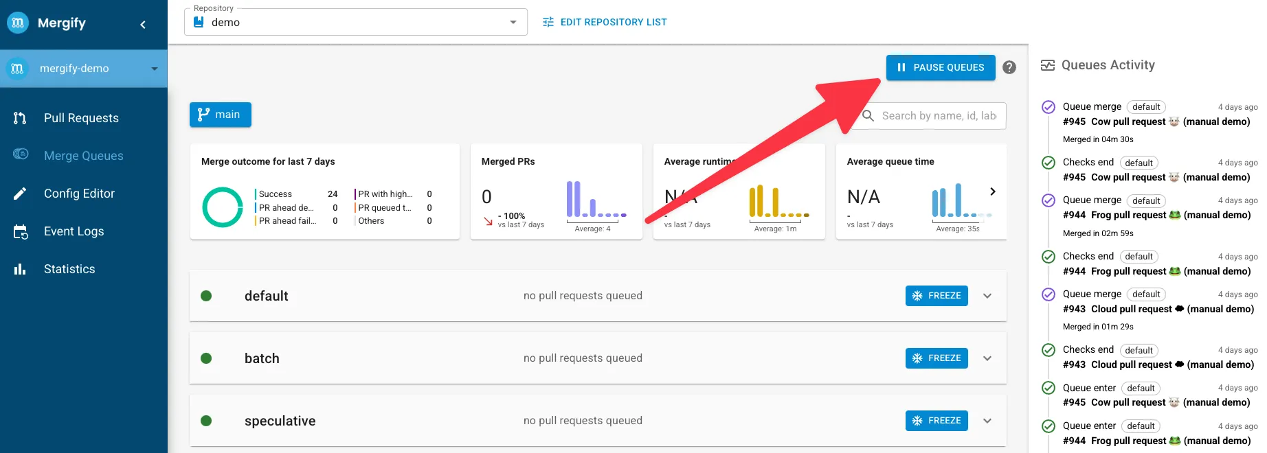Image resolution: width=1267 pixels, height=453 pixels.
Task: Open Config Editor in sidebar
Action: pos(79,194)
